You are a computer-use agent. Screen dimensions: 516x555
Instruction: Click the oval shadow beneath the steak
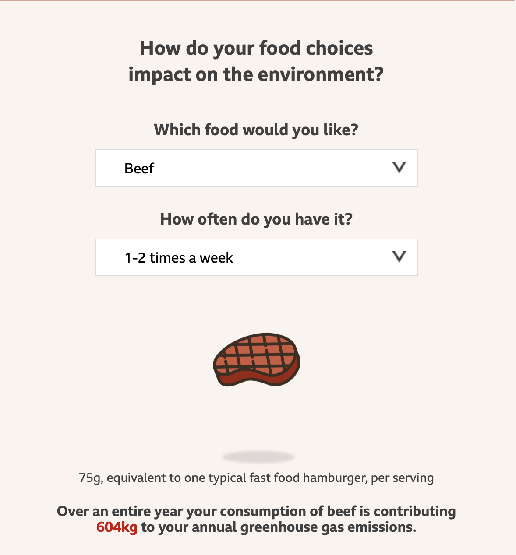[x=258, y=457]
